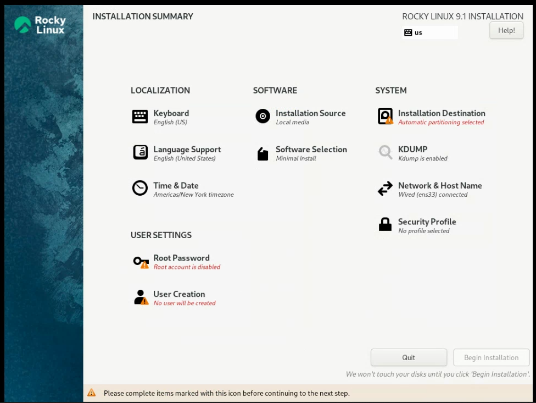
Task: Open the Software Selection package icon
Action: pyautogui.click(x=263, y=153)
